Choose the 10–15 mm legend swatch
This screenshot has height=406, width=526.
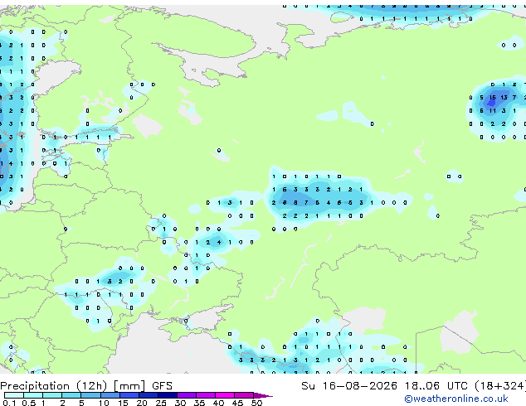coord(110,395)
